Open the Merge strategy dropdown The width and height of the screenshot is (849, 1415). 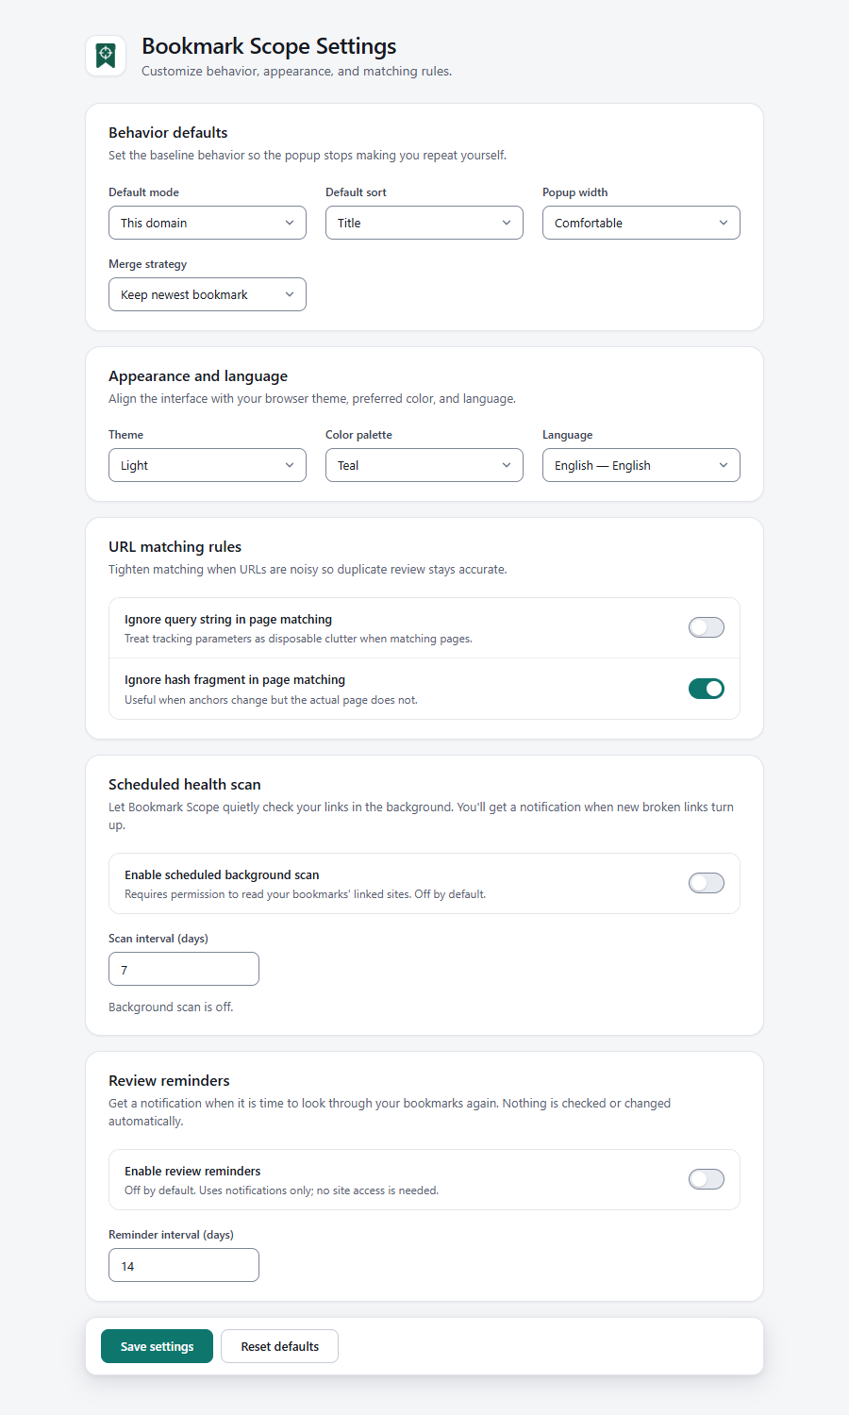208,294
